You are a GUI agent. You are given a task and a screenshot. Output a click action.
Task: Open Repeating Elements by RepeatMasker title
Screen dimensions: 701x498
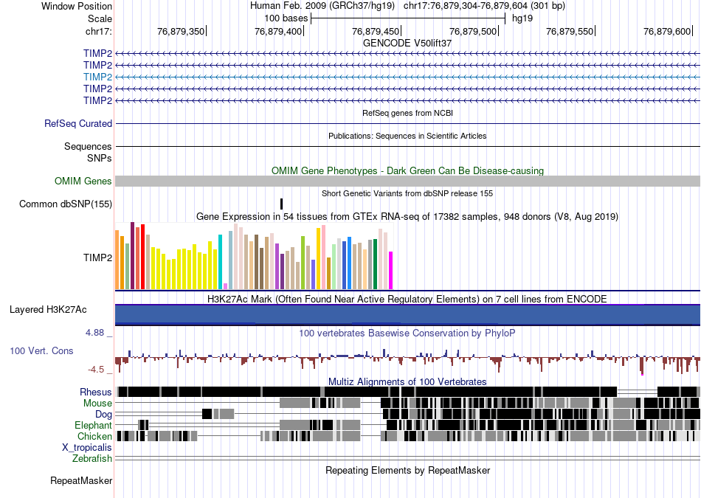coord(407,470)
